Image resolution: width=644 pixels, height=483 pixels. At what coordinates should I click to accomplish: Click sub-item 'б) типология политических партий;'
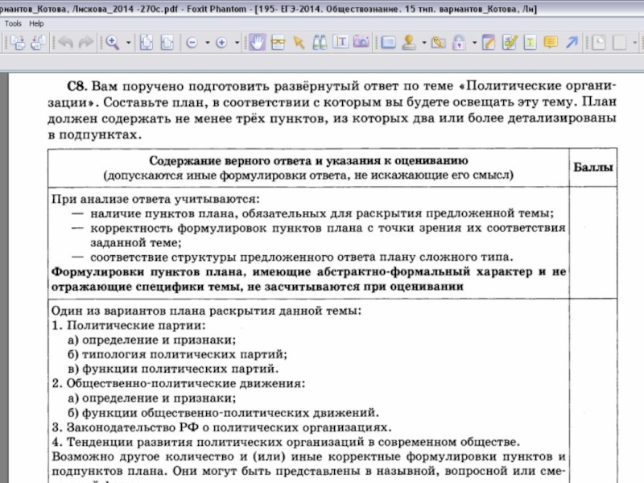click(177, 354)
